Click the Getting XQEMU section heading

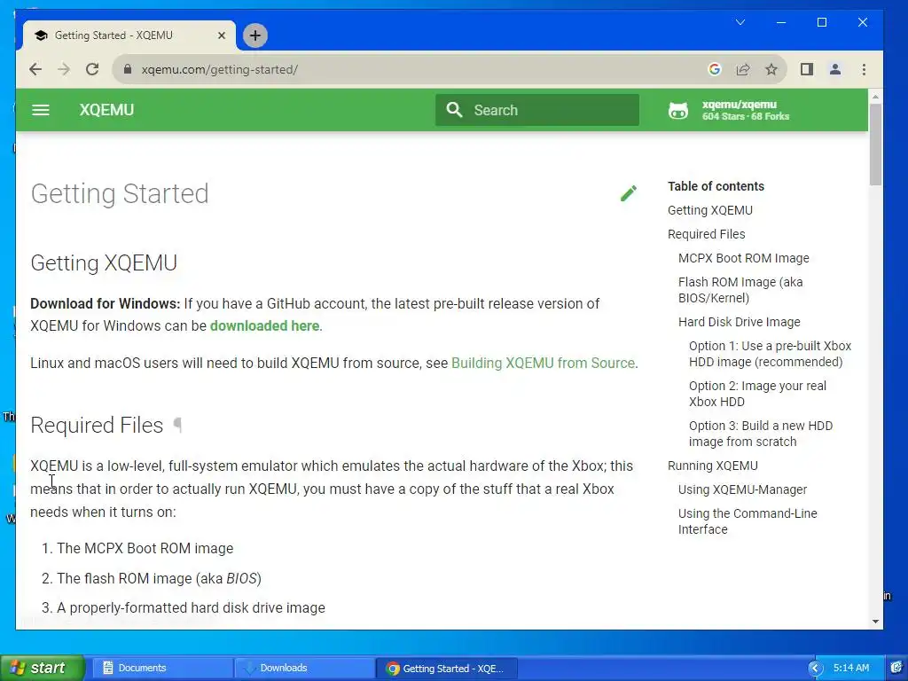pyautogui.click(x=104, y=262)
